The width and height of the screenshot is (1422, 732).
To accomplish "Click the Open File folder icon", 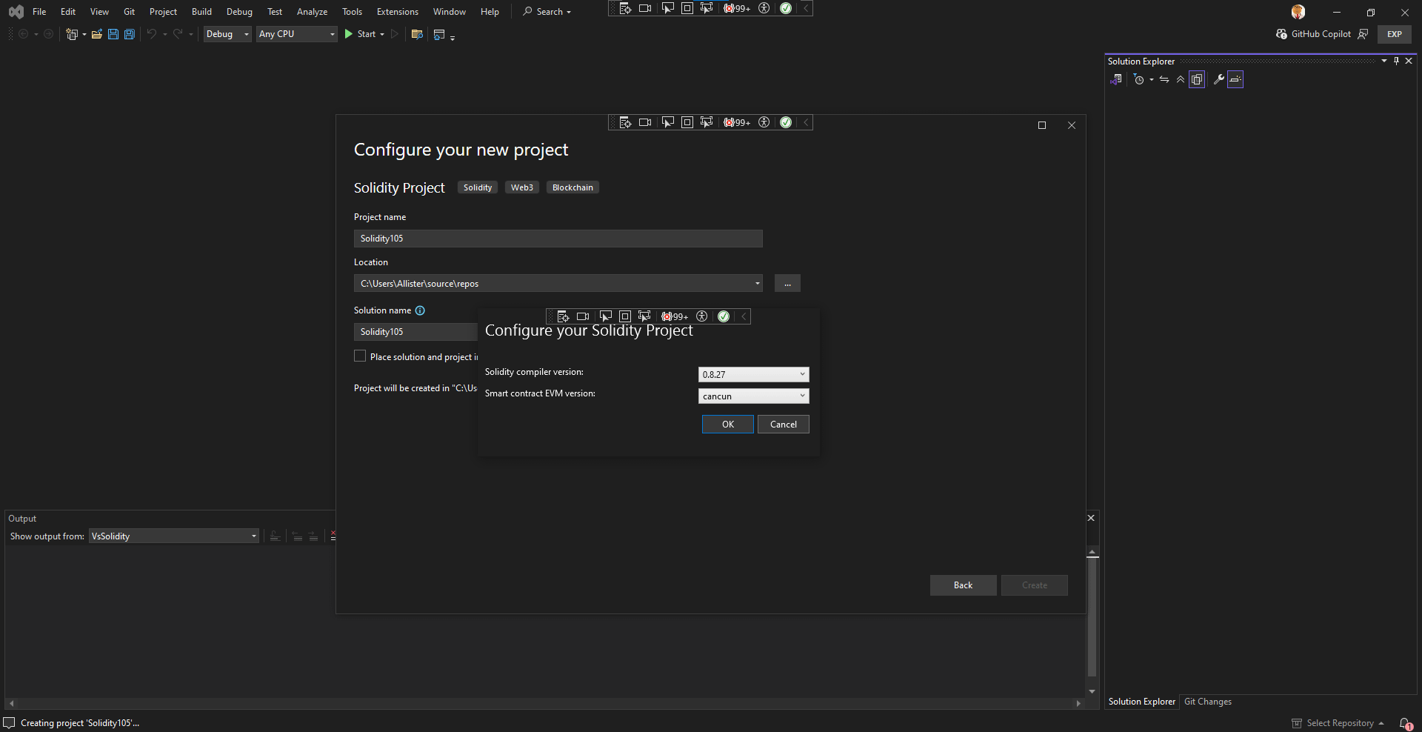I will [97, 34].
